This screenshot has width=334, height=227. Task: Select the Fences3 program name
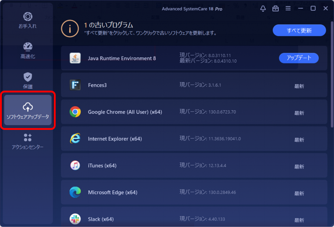point(97,85)
